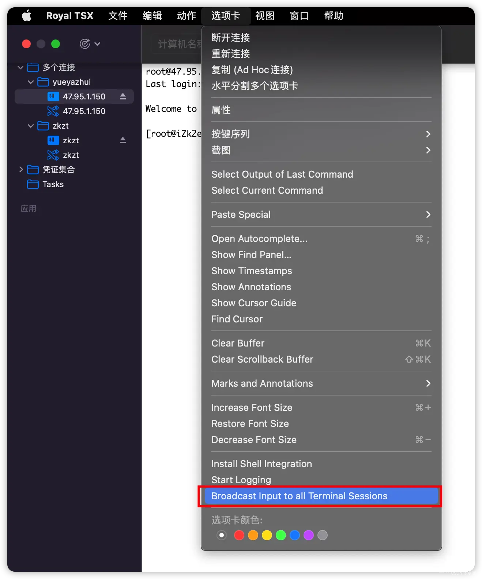Open 属性 from the menu
Screen dimensions: 482x579
pyautogui.click(x=321, y=110)
